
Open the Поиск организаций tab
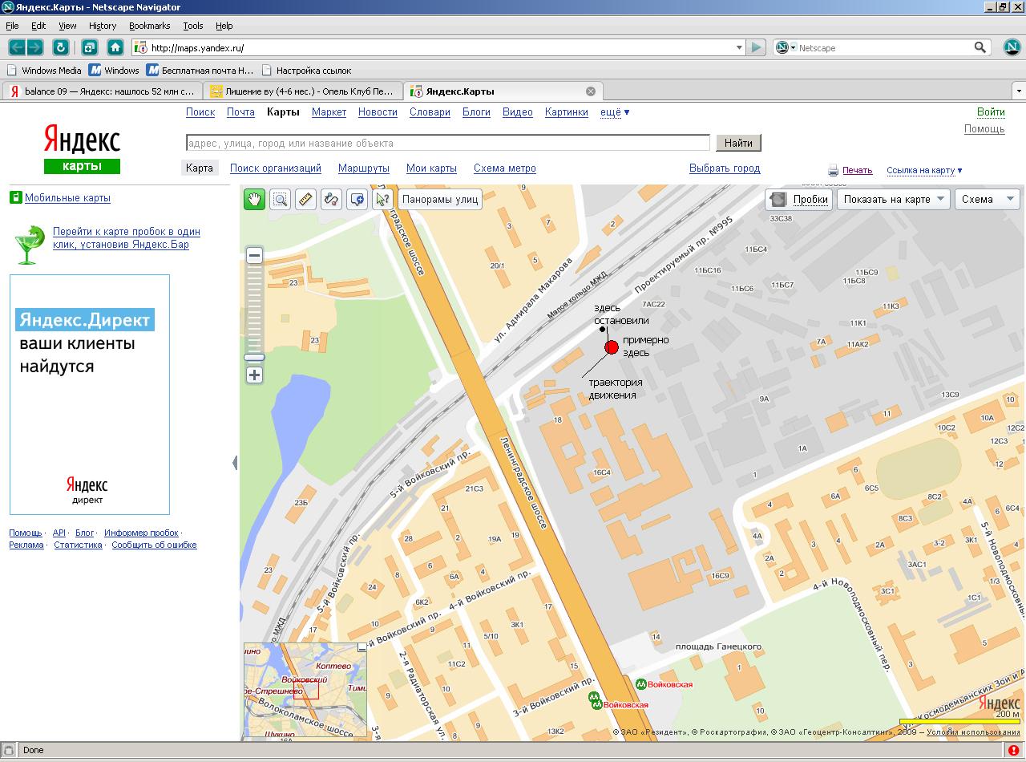tap(276, 168)
